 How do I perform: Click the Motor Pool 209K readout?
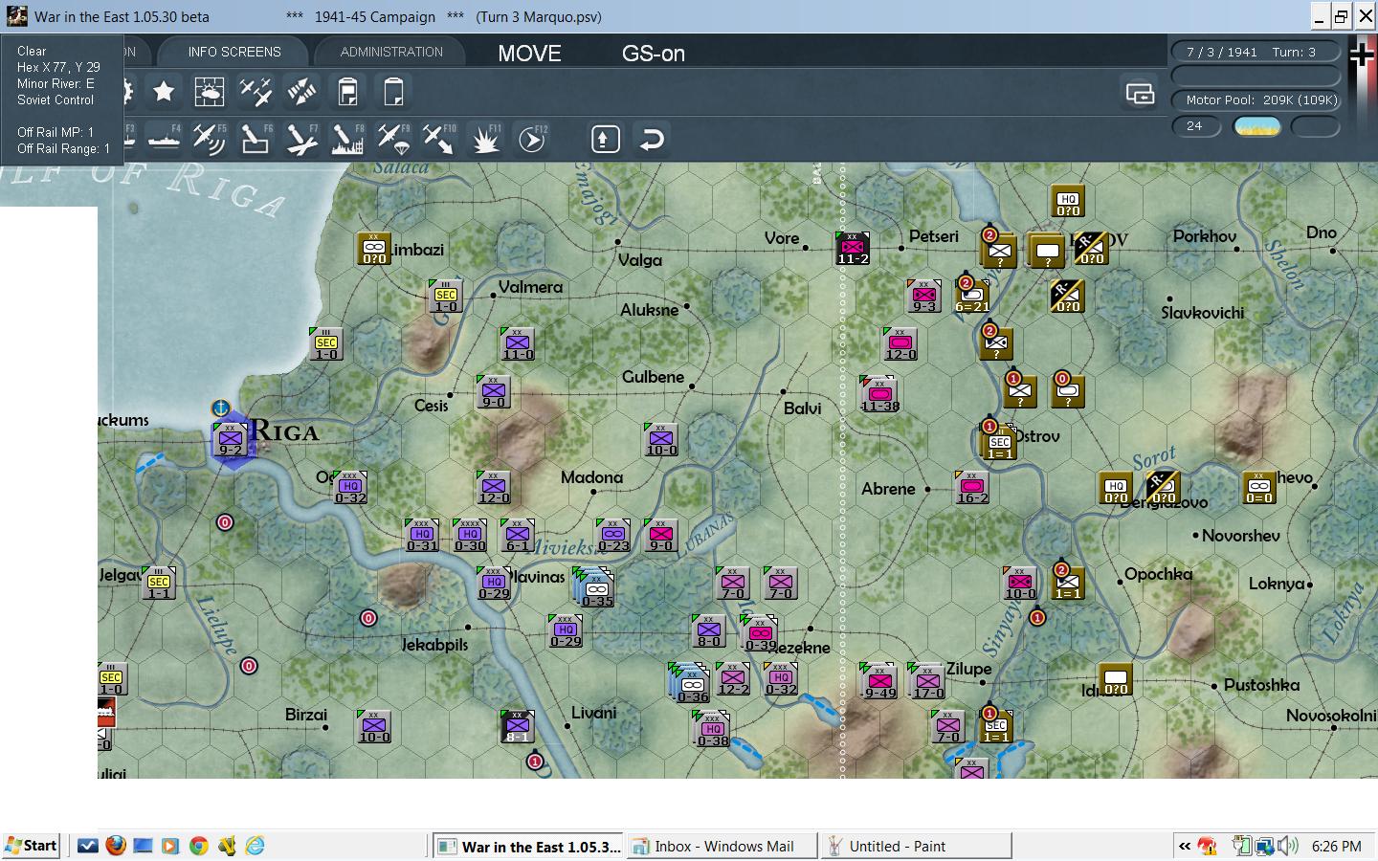tap(1256, 99)
